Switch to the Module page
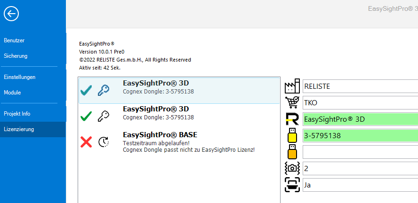This screenshot has height=203, width=418. pyautogui.click(x=12, y=93)
